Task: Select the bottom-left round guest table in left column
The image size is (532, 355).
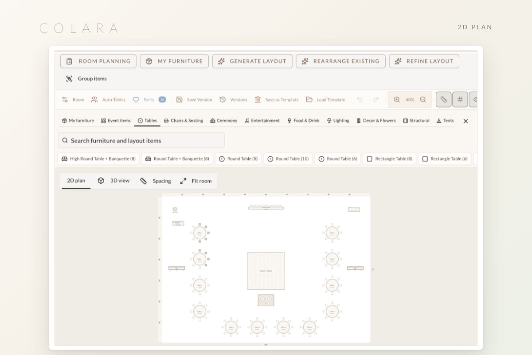Action: coord(199,311)
